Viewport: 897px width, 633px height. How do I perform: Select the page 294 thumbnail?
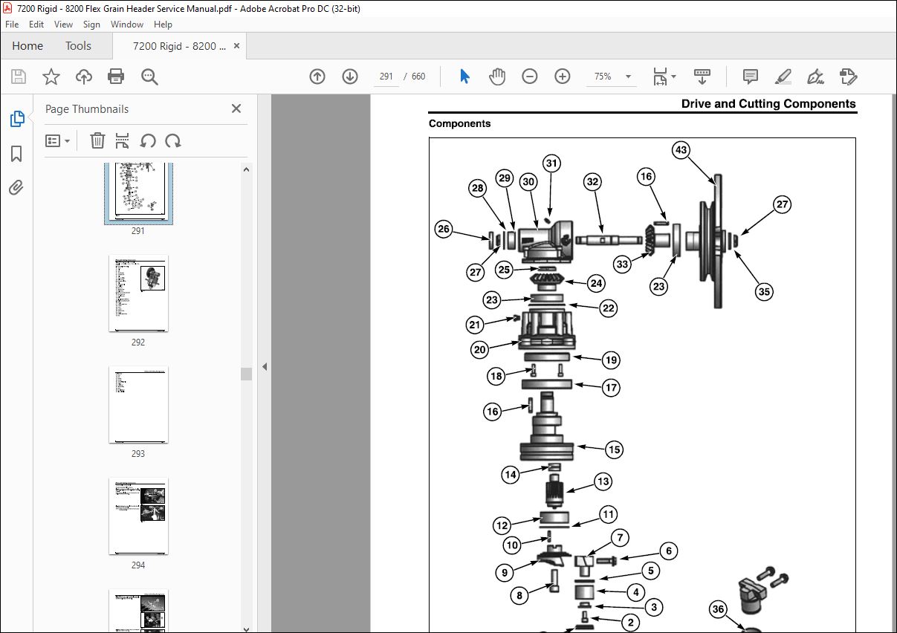[138, 516]
